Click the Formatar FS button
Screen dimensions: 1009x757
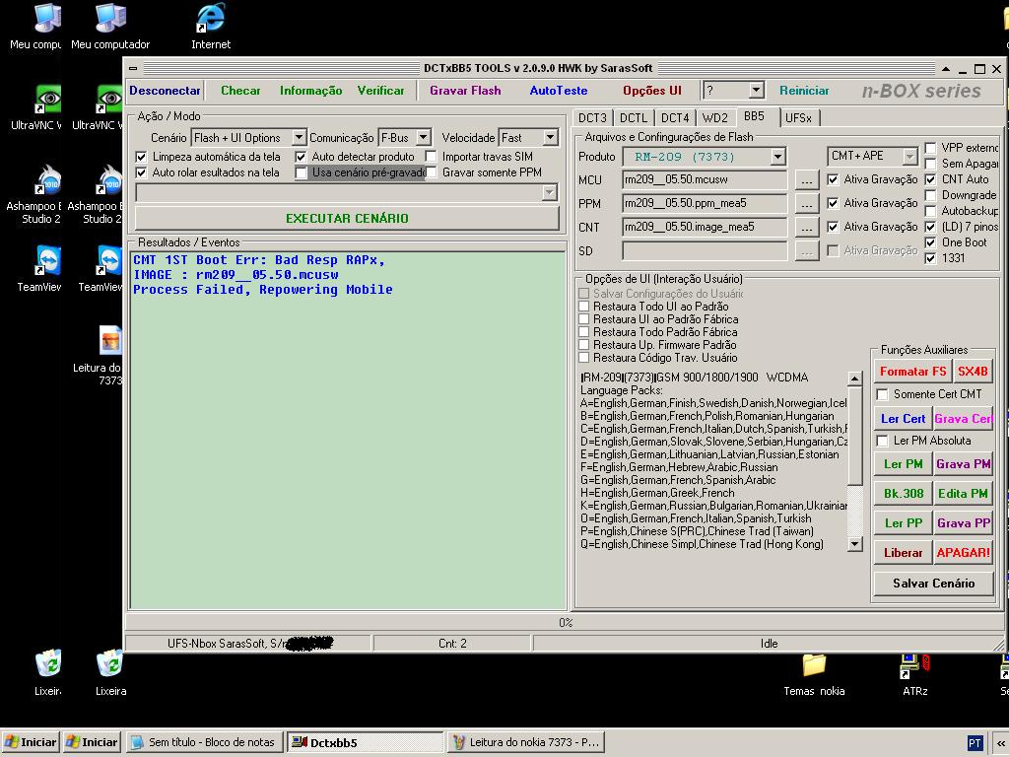(x=912, y=372)
